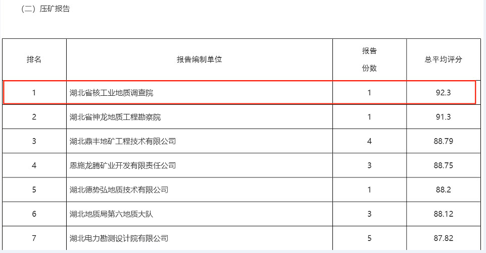Click report count 5 in rank 7 row
This screenshot has width=486, height=253.
click(x=369, y=238)
